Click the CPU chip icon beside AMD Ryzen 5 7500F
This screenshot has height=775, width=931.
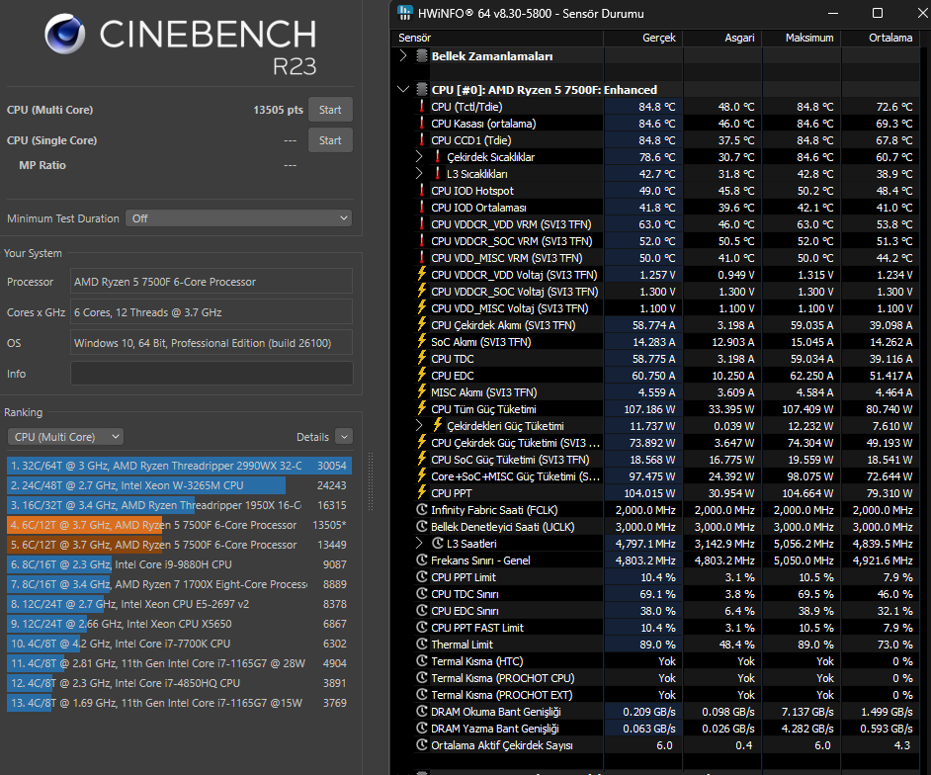(422, 90)
